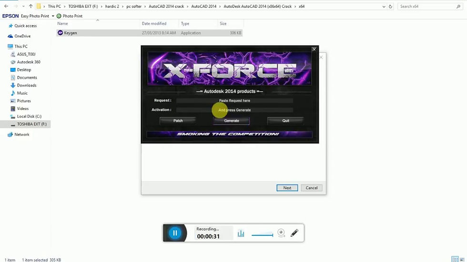Click AutoCAD 2014 crack breadcrumb
Viewport: 467px width, 262px height.
pos(166,6)
